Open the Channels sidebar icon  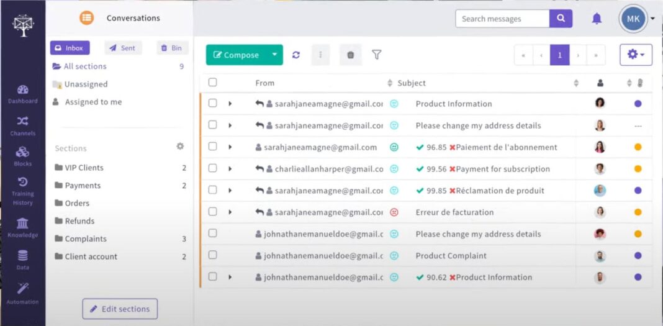click(22, 121)
